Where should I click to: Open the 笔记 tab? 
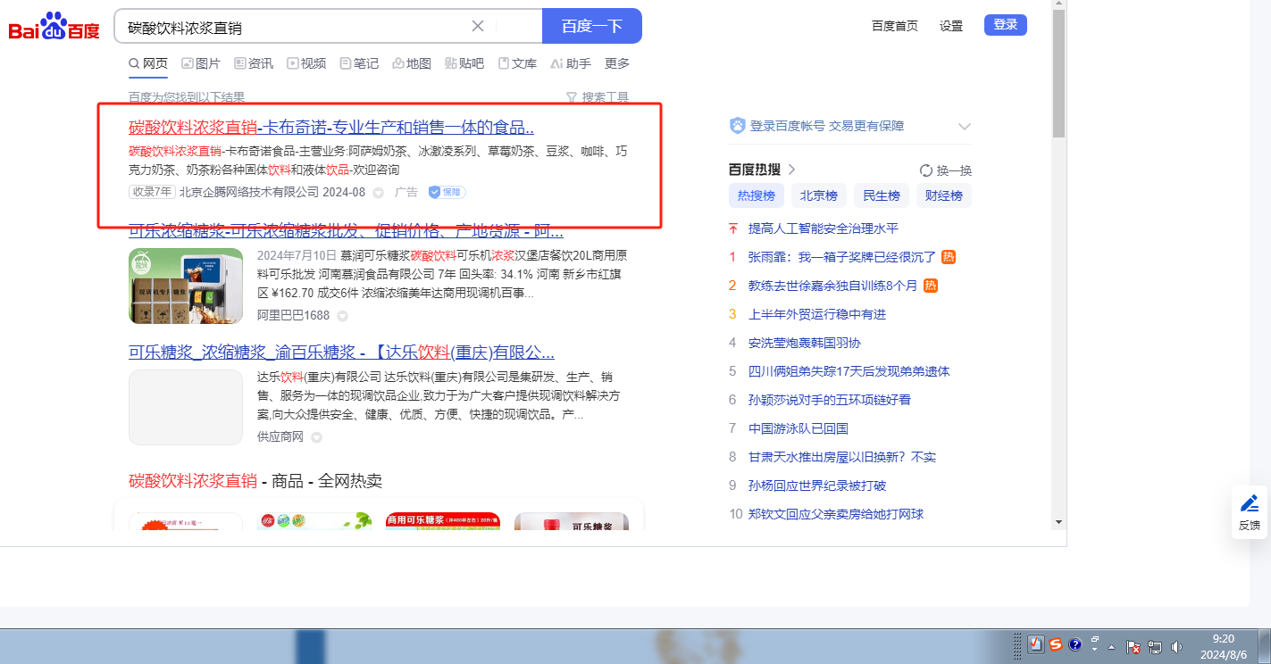coord(359,63)
